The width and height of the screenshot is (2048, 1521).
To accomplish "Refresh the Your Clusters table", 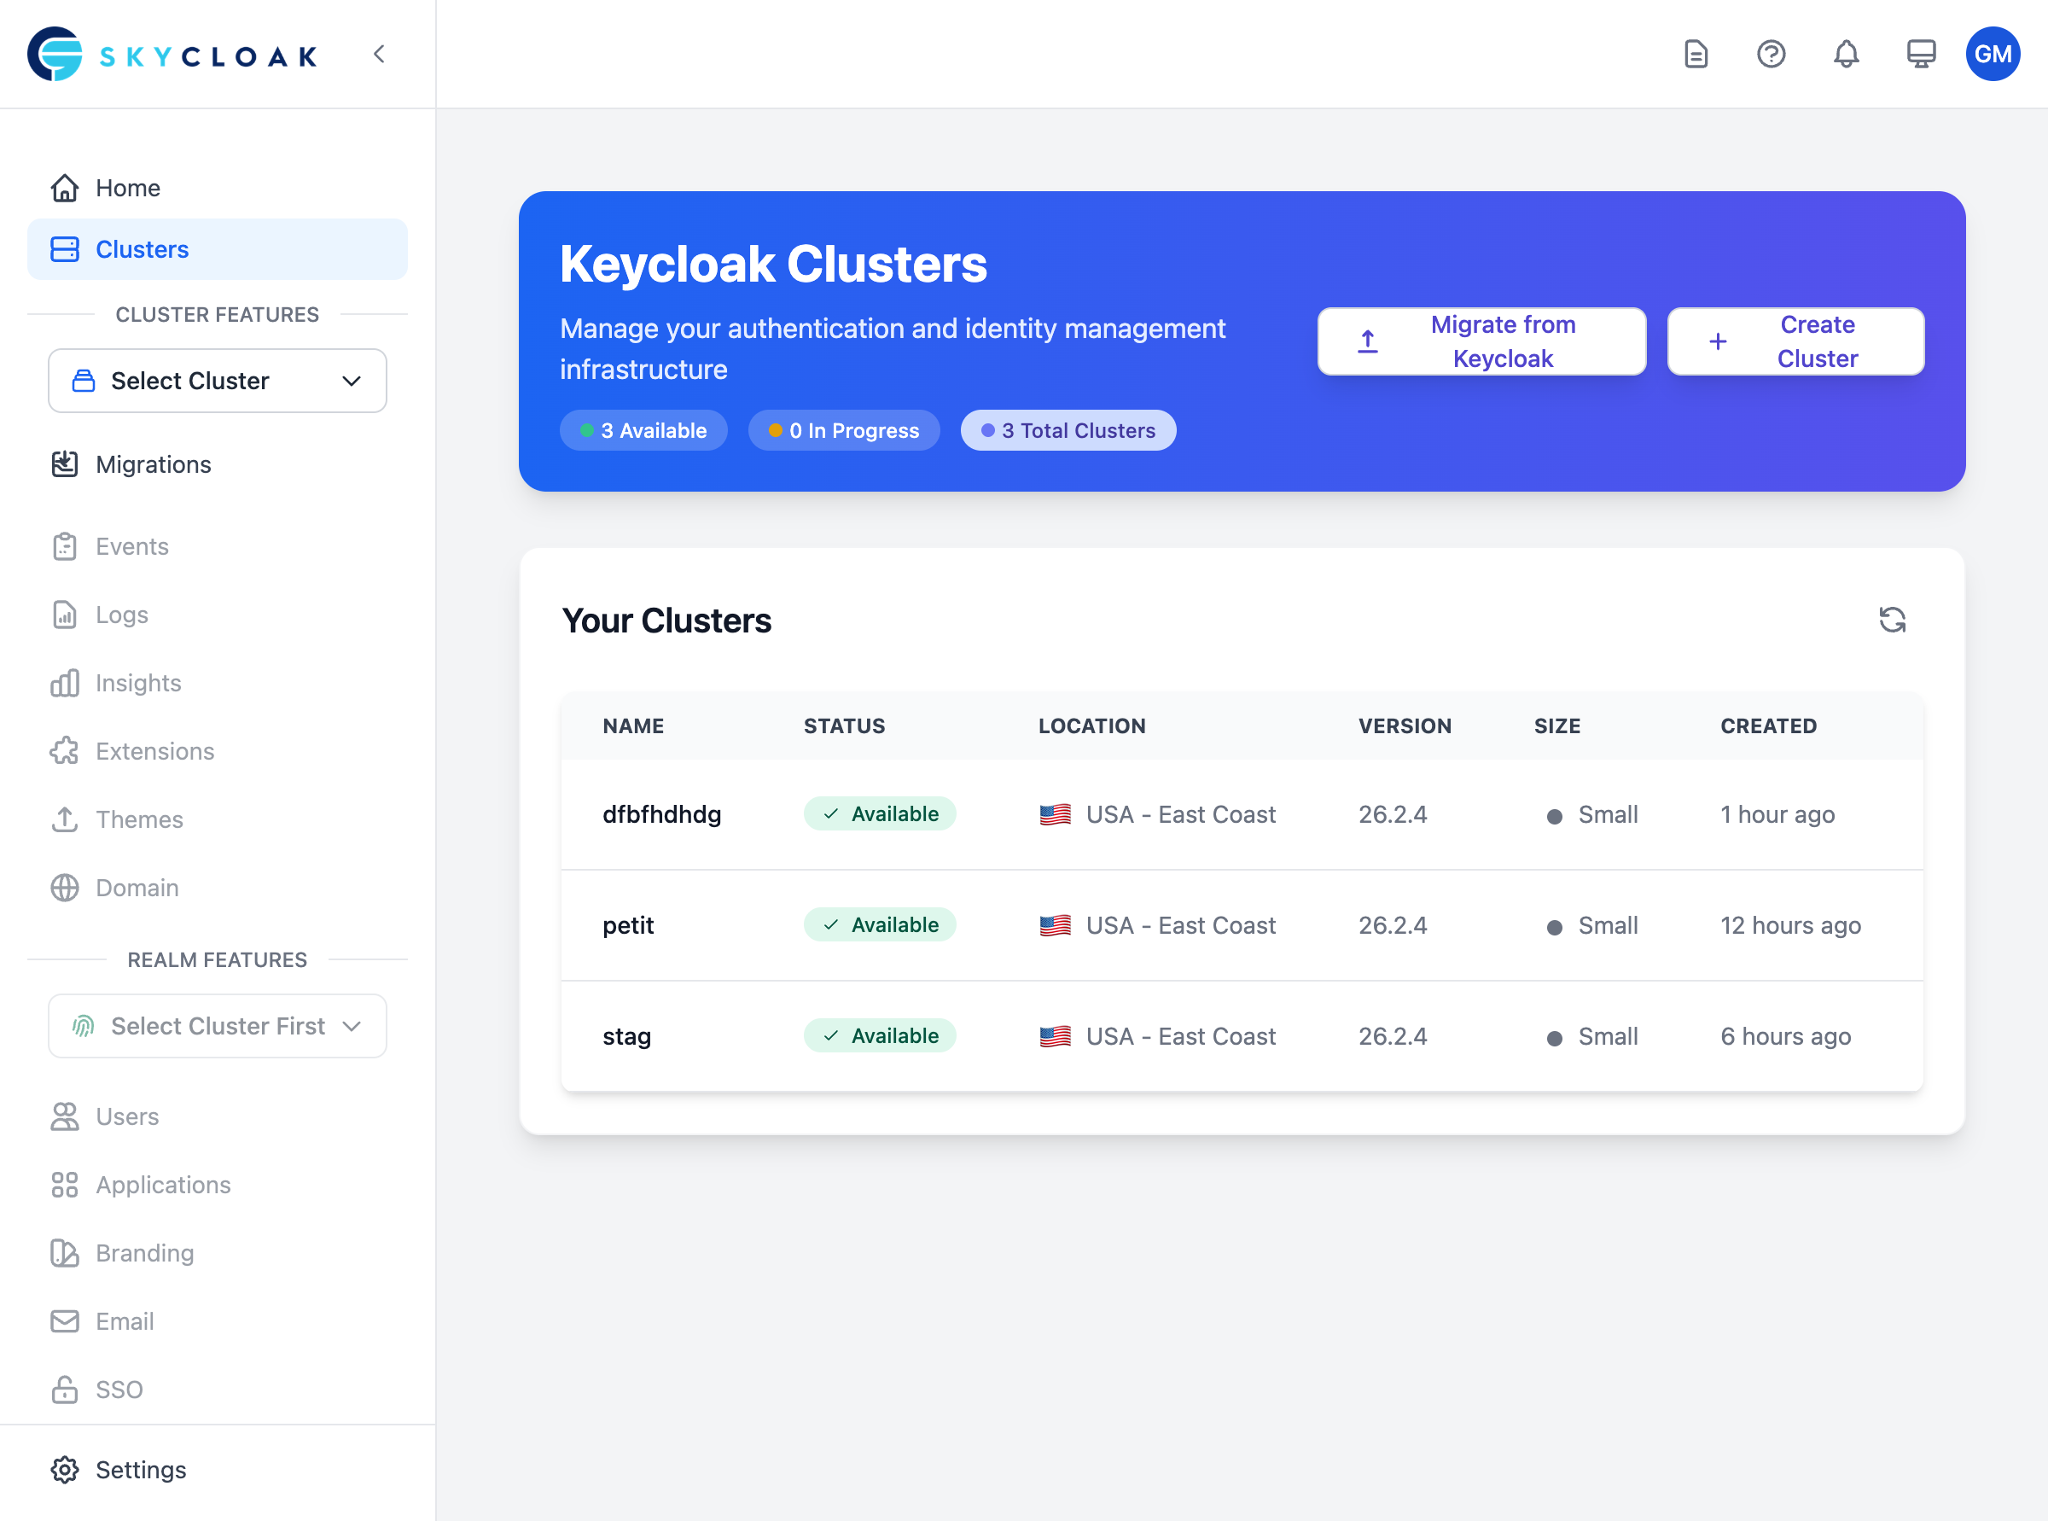I will 1894,619.
